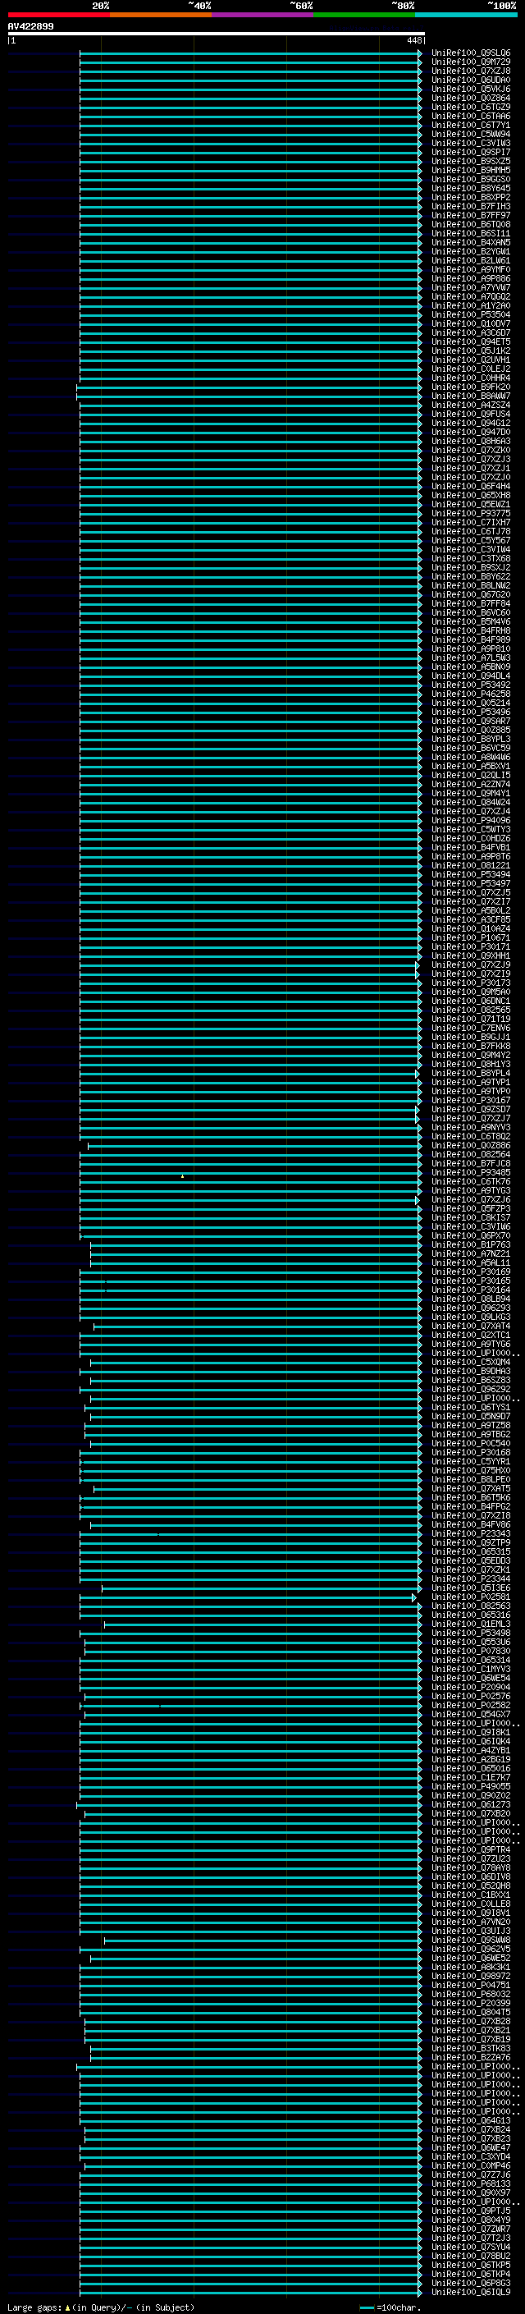Select the UniRef100_B2YGW1 label
This screenshot has width=525, height=2314.
click(471, 251)
